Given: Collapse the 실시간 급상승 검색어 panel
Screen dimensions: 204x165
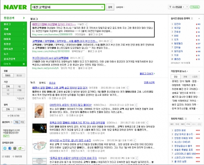Looking at the screenshot, I should pyautogui.click(x=199, y=19).
